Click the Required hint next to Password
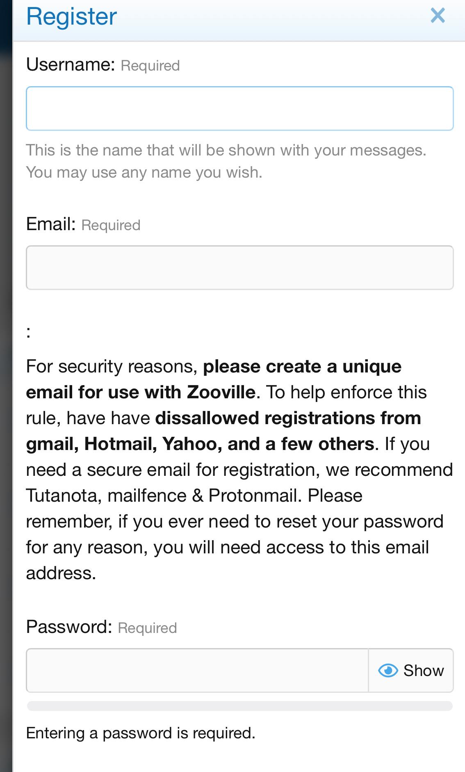 pyautogui.click(x=147, y=628)
